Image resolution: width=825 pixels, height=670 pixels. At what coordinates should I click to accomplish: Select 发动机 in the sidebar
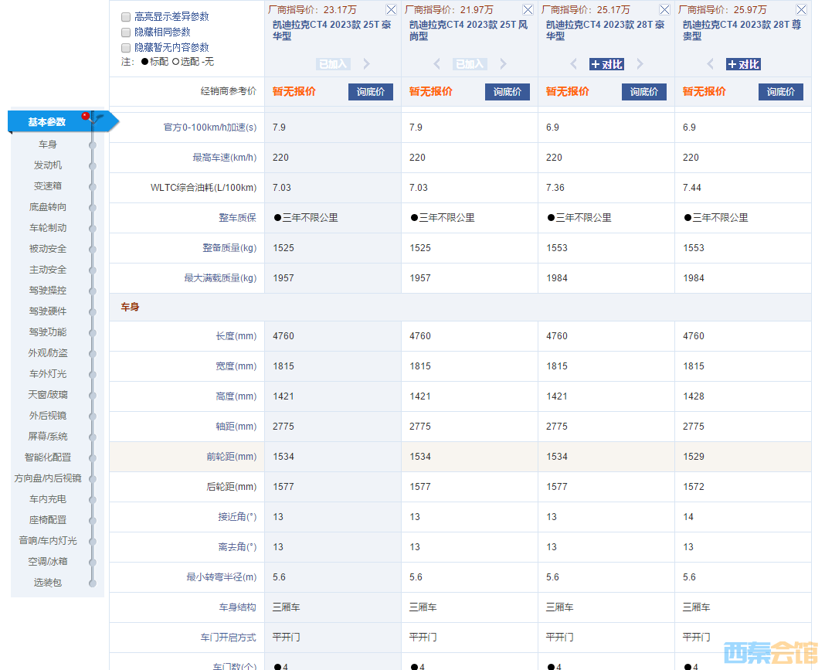tap(48, 165)
